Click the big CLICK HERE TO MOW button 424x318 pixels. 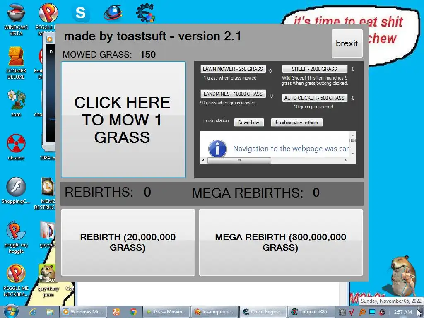tap(123, 120)
